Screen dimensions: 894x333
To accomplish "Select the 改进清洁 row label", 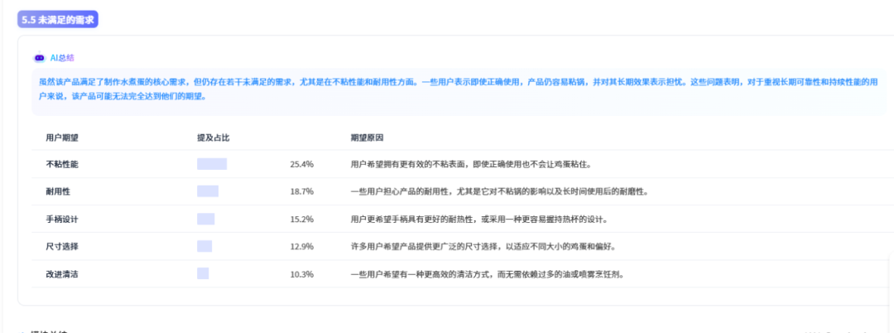I will tap(62, 273).
